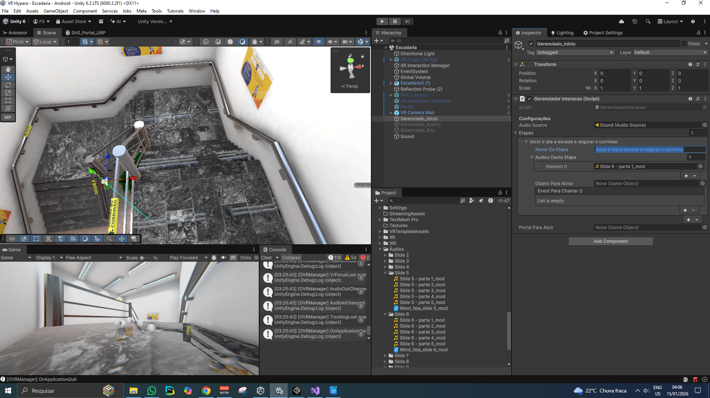
Task: Expand the Slide 7 folder
Action: click(385, 356)
